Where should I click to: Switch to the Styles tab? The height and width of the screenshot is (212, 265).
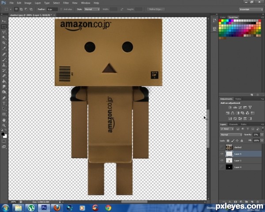(x=238, y=99)
